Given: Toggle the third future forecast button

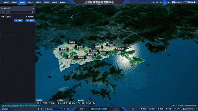Looking at the screenshot, I should coord(72,103).
